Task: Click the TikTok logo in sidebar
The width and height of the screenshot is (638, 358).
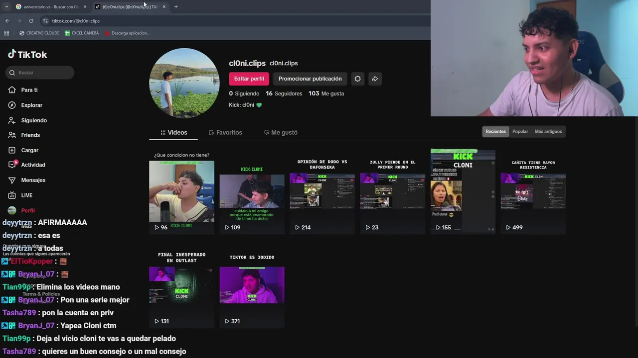Action: [27, 55]
